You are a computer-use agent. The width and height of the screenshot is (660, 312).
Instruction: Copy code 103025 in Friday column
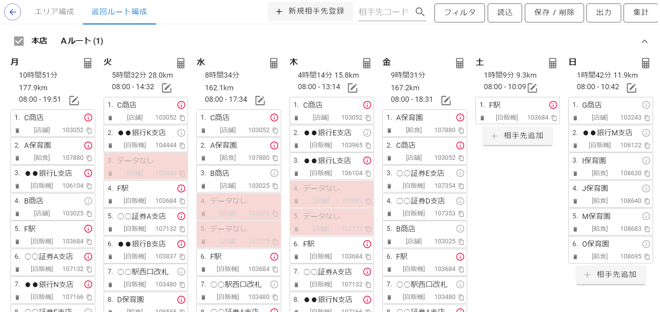click(x=461, y=242)
